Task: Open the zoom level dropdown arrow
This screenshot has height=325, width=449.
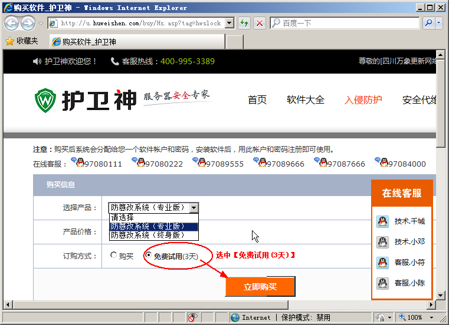Action: (x=431, y=317)
